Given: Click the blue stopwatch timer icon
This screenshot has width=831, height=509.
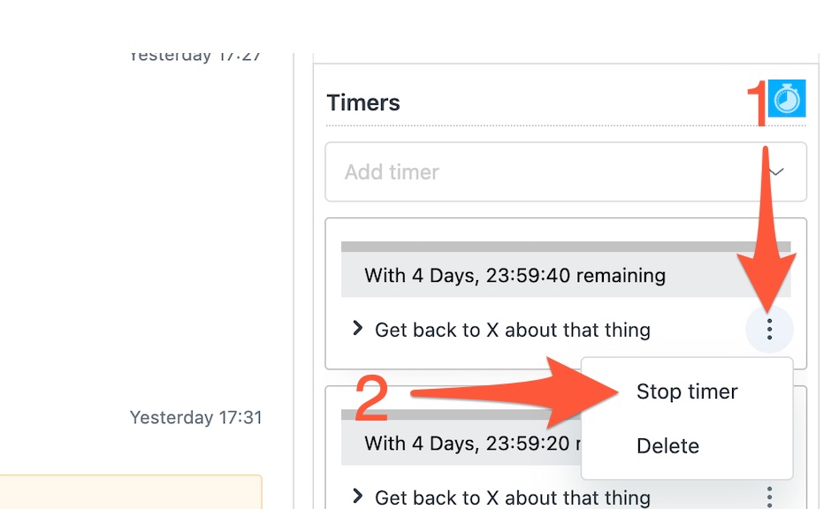Looking at the screenshot, I should [x=787, y=98].
